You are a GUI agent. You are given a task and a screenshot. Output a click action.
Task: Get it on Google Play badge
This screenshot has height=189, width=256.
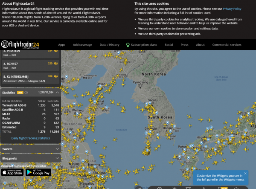click(x=38, y=172)
